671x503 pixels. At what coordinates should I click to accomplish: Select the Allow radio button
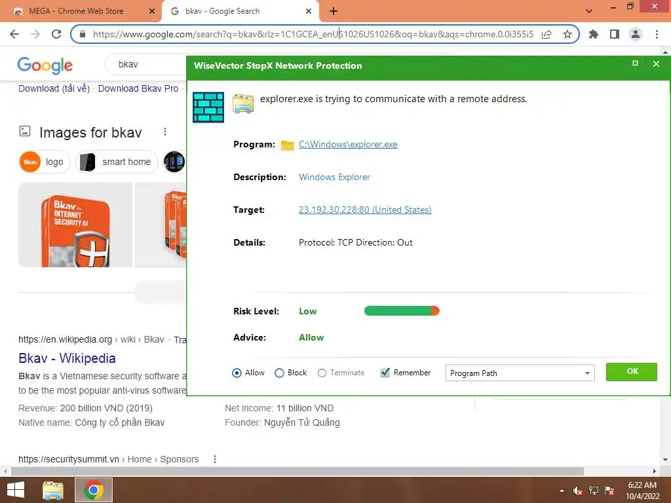point(237,373)
